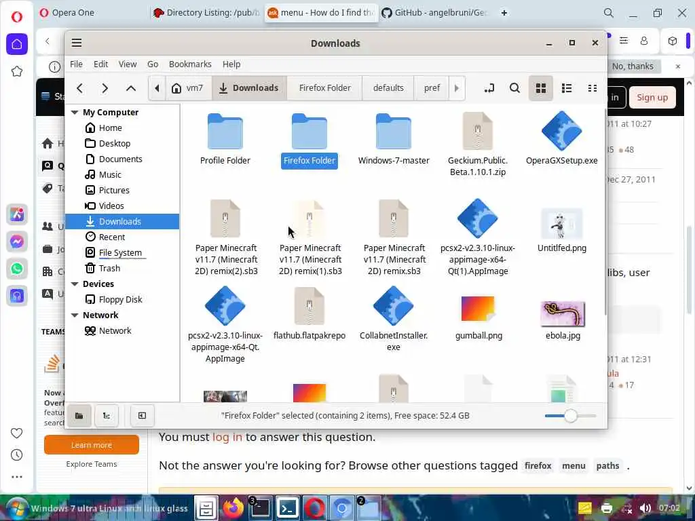The height and width of the screenshot is (521, 695).
Task: Hide the sidebar with status bar button
Action: coord(142,416)
